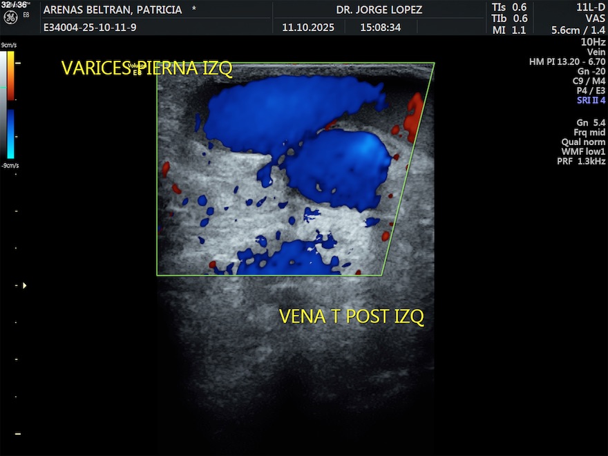Select the VENA T POST IZQ annotation
608x456 pixels.
coord(351,316)
